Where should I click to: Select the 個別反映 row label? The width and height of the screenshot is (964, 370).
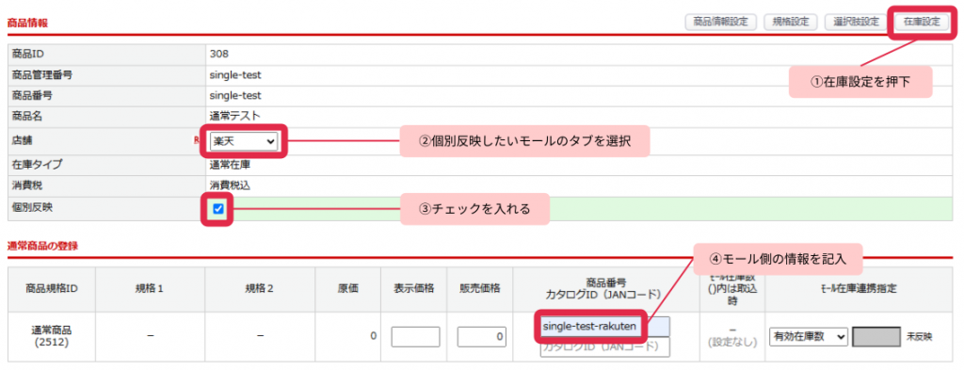coord(33,208)
